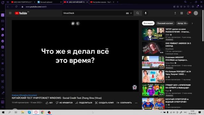Open 'Кто Больше ПОХУДЕЕТ за 24 Часа' title

coord(178,73)
